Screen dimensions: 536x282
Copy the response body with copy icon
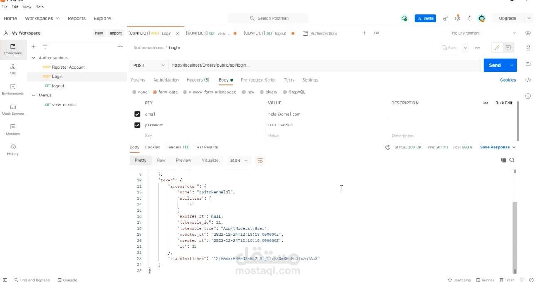[x=504, y=160]
